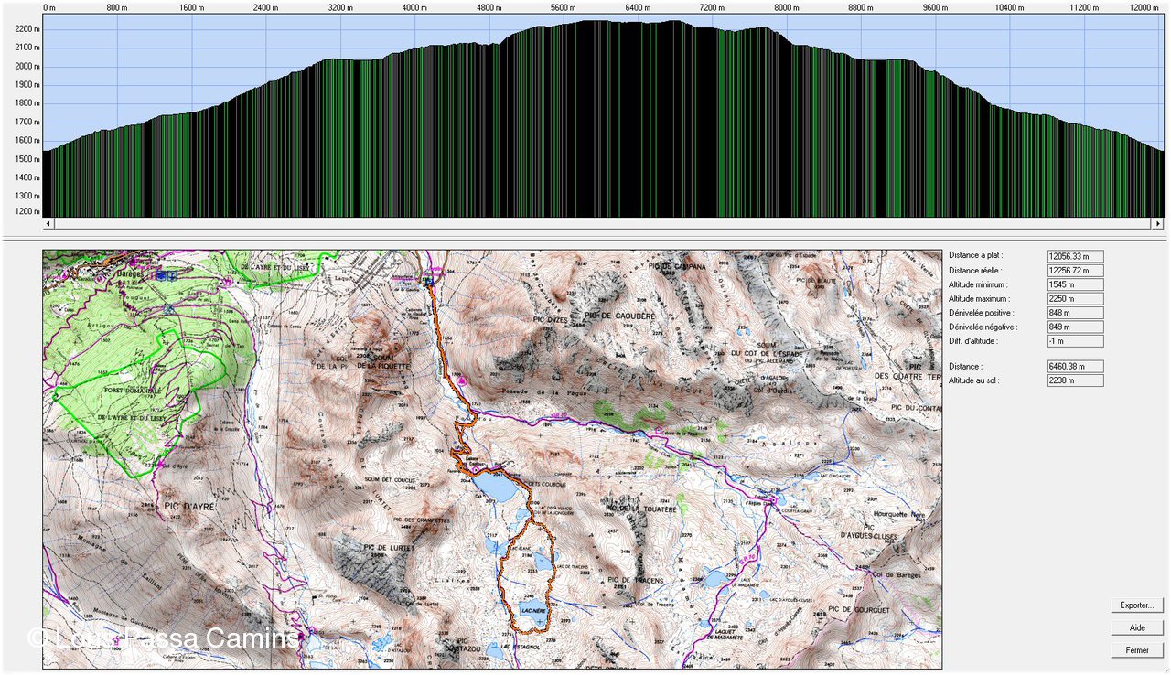Open help with the Aide button
Image resolution: width=1171 pixels, height=675 pixels.
1137,628
